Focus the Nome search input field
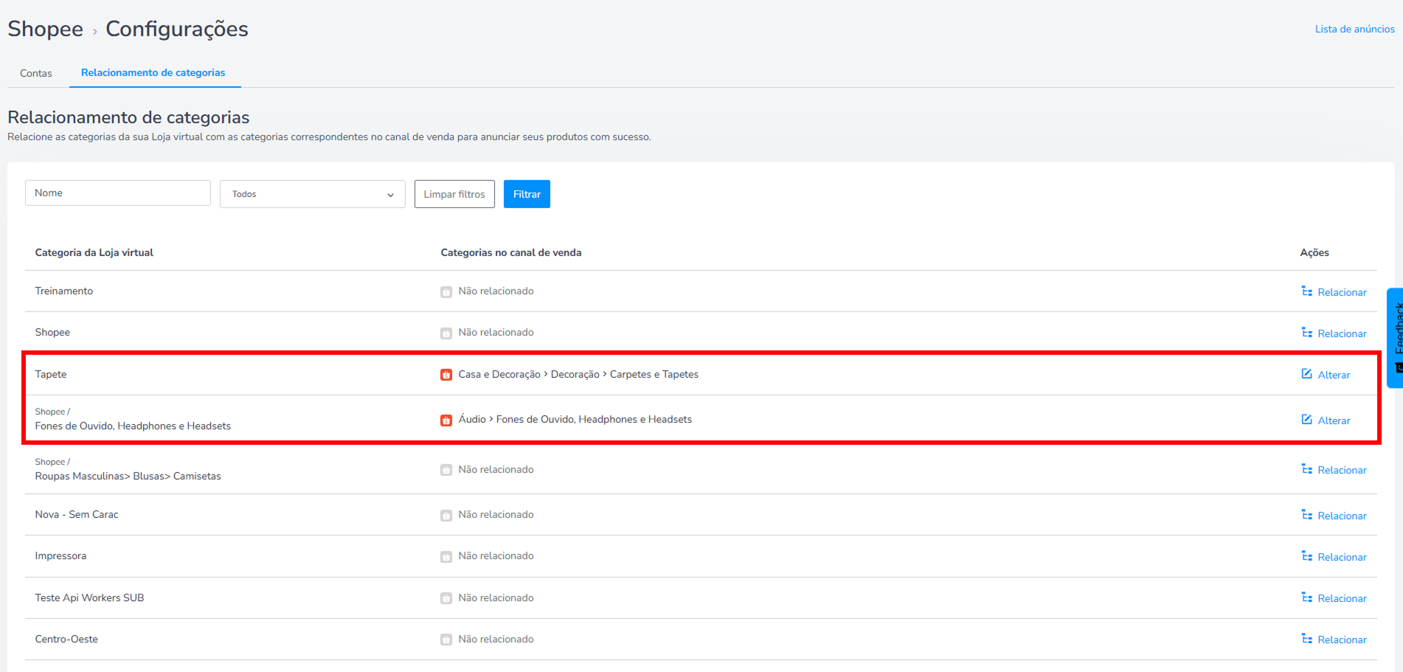The image size is (1403, 672). click(118, 193)
